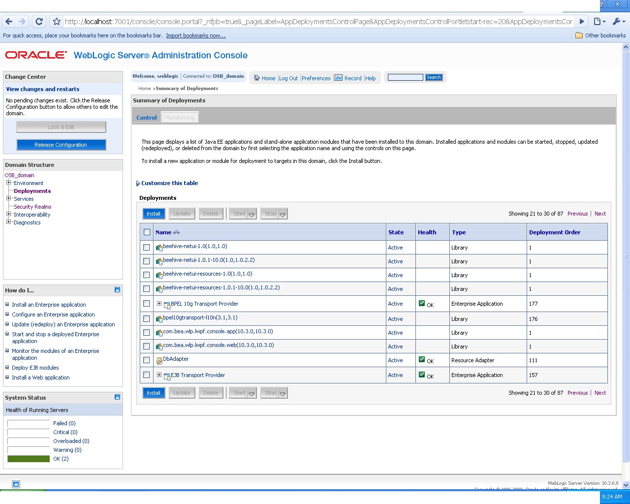This screenshot has width=630, height=504.
Task: Bookmark page with star icon
Action: [57, 22]
